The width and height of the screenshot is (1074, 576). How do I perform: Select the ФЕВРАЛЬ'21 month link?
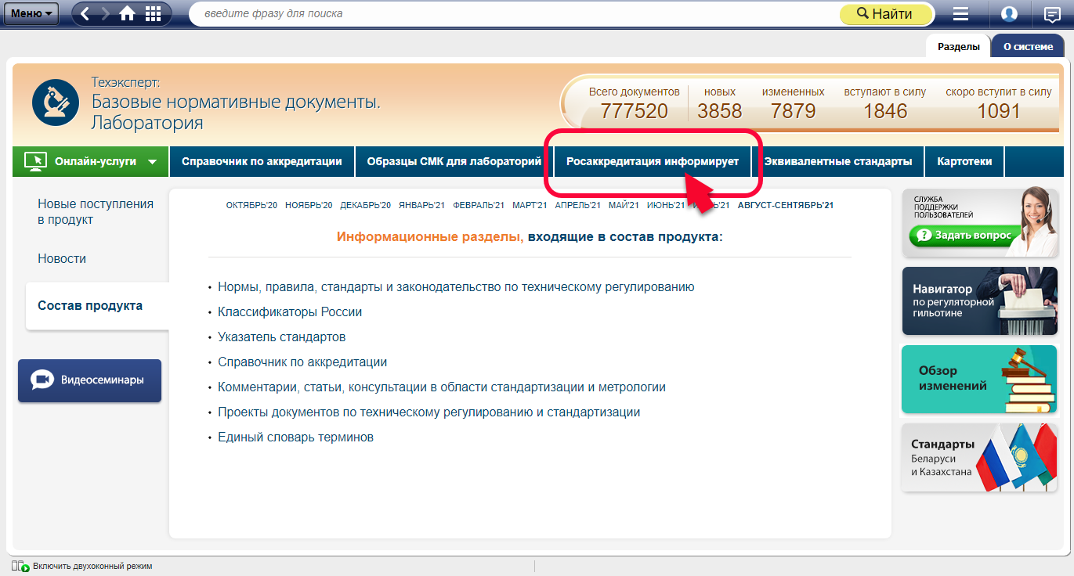pyautogui.click(x=479, y=205)
